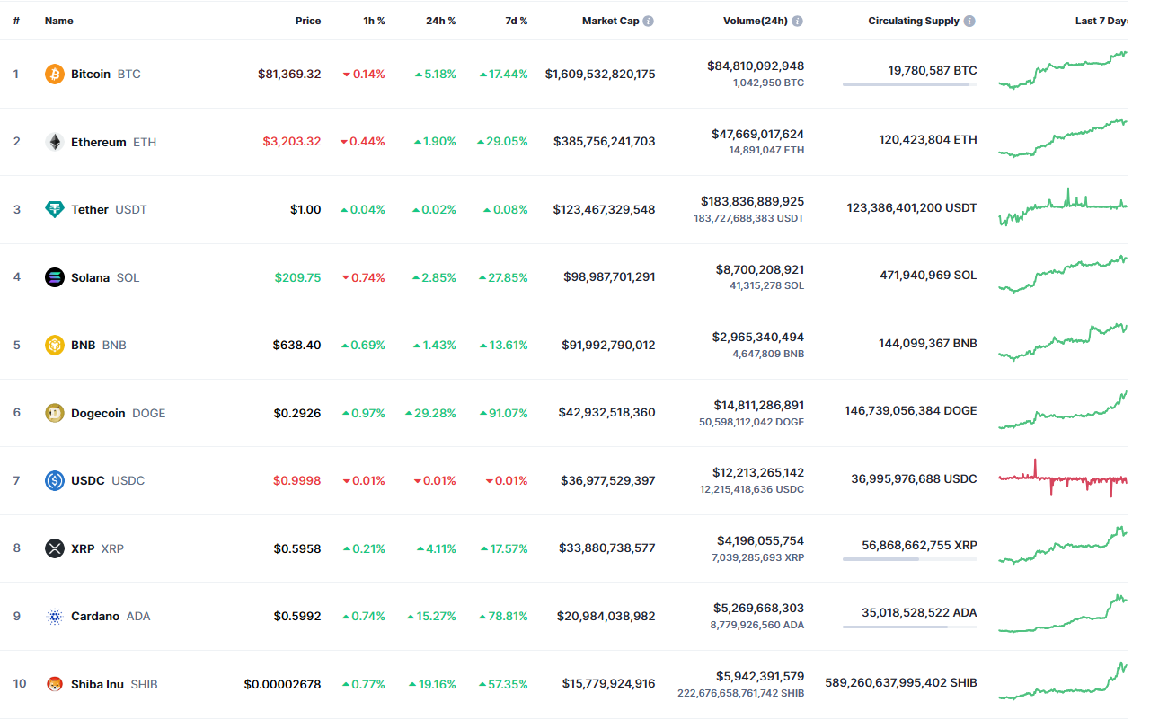
Task: View XRP's last 7 days sparkline chart
Action: (1064, 545)
